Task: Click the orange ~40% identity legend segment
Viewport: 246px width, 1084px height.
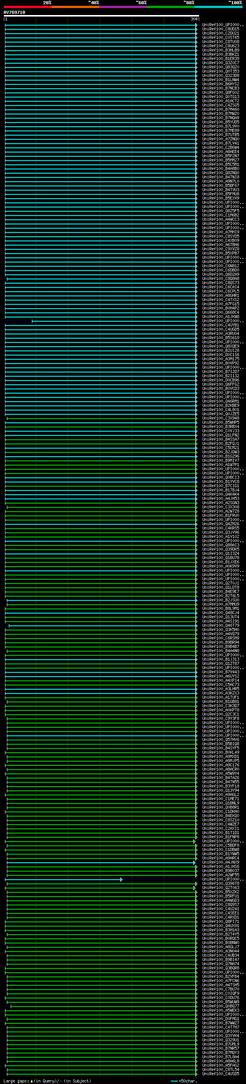Action: tap(75, 7)
